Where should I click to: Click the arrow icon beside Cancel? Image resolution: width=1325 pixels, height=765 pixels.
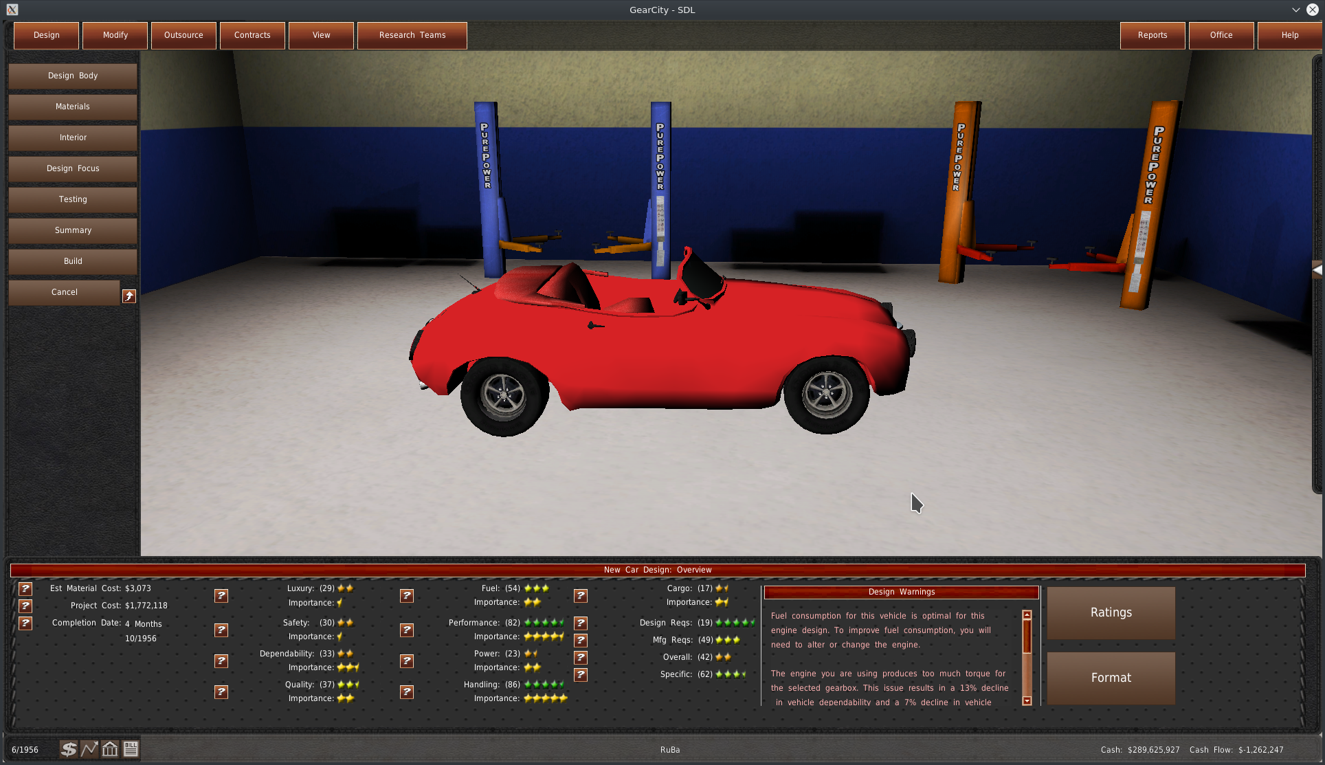click(x=129, y=296)
